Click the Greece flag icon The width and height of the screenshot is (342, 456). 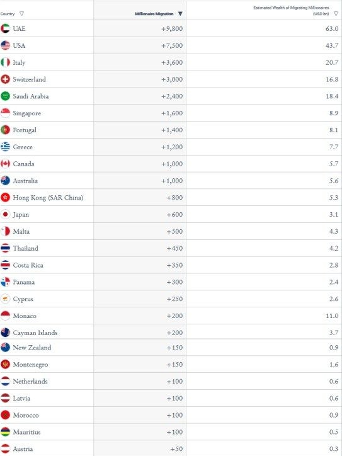[x=5, y=147]
